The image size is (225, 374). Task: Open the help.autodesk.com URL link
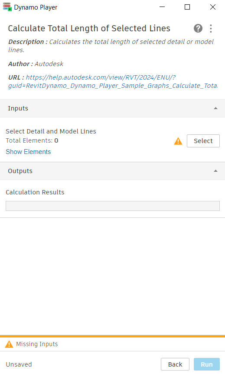113,82
